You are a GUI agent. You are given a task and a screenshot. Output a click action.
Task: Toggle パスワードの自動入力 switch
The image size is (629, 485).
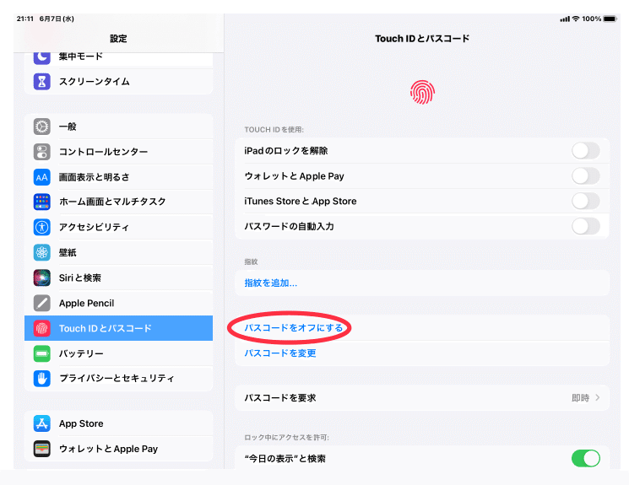(586, 226)
